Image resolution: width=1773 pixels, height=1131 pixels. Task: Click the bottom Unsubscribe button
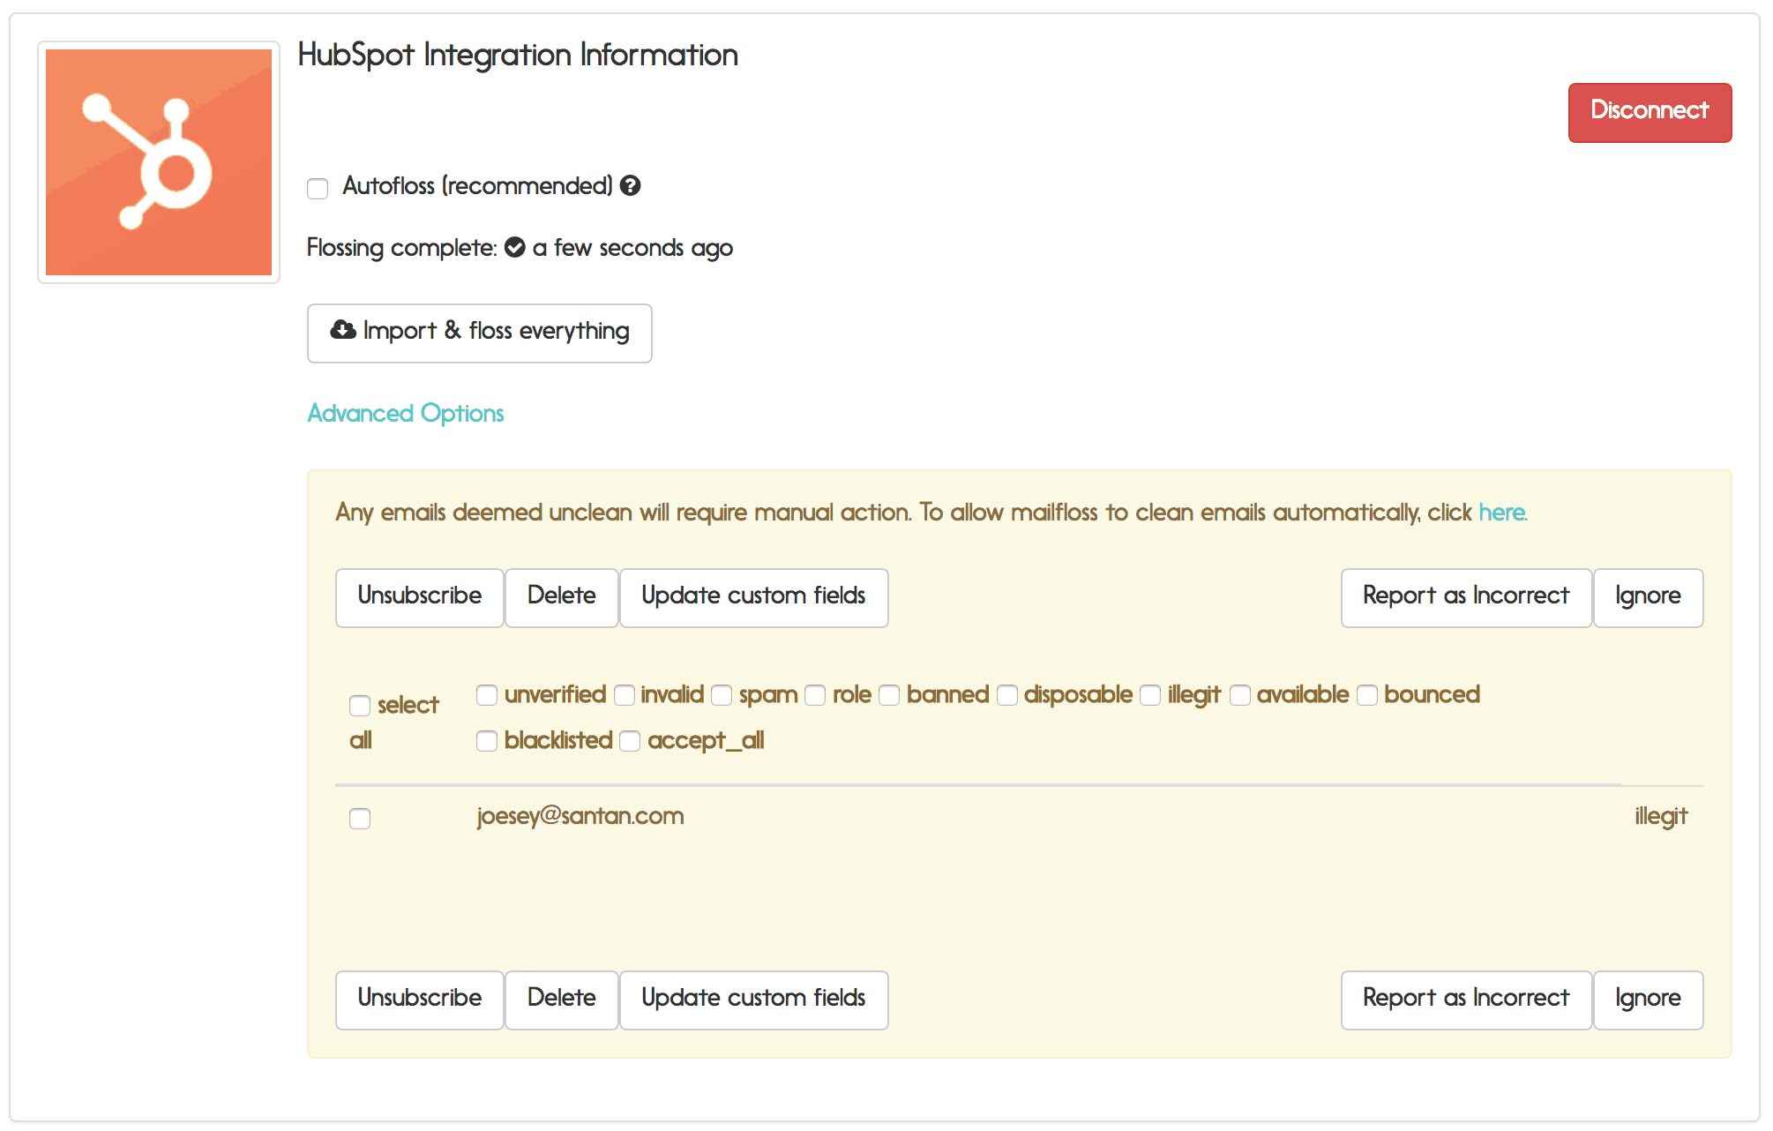(420, 1000)
